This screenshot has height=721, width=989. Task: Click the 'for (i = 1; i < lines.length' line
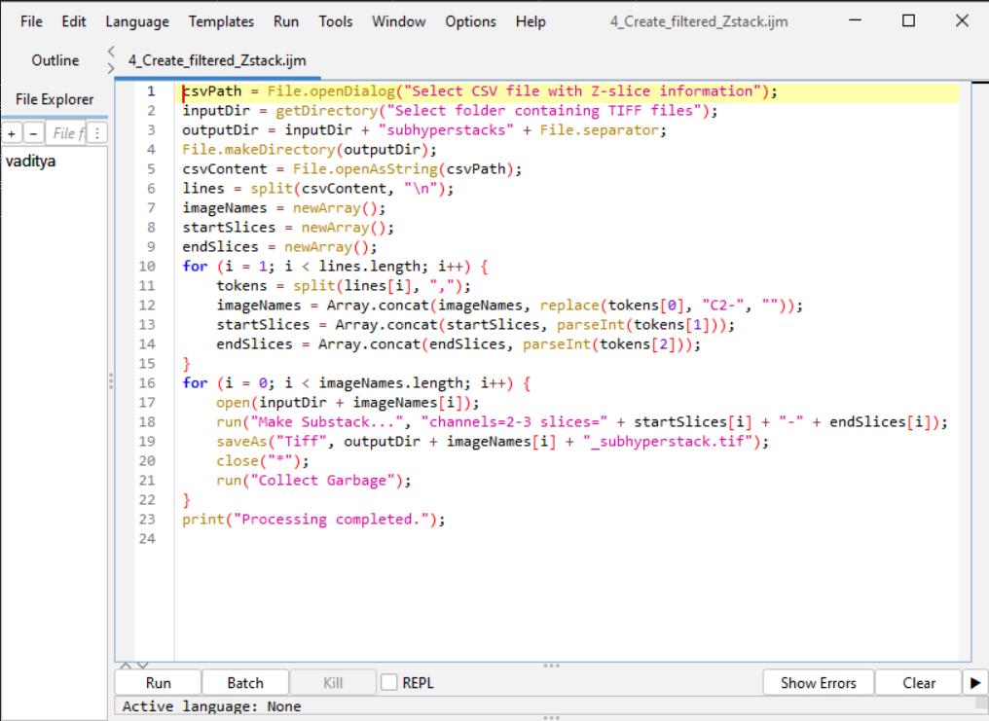click(335, 267)
